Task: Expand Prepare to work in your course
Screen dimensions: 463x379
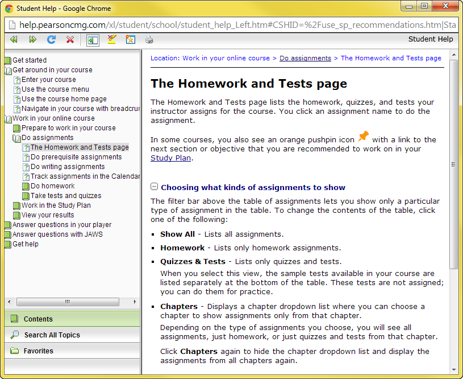Action: [64, 128]
